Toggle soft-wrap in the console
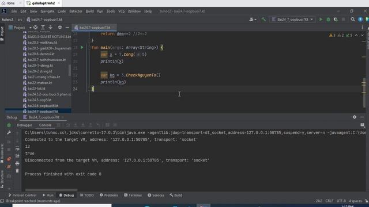The height and width of the screenshot is (207, 369). pos(17,148)
